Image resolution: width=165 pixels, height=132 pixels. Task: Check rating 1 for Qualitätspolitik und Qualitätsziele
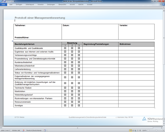65,48
